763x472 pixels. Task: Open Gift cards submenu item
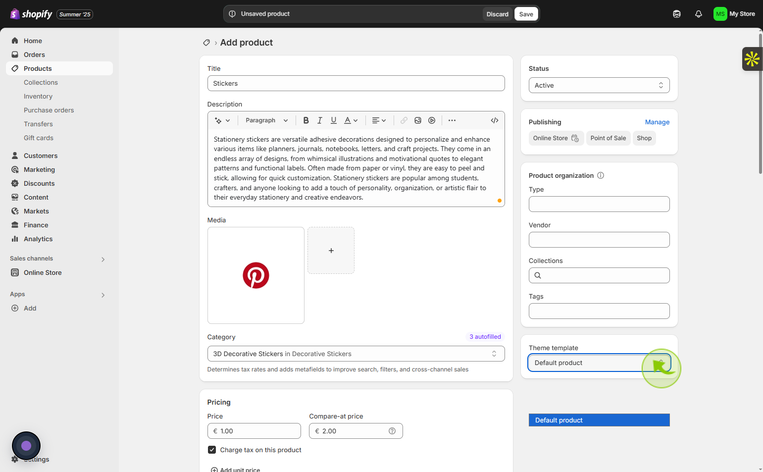tap(39, 138)
